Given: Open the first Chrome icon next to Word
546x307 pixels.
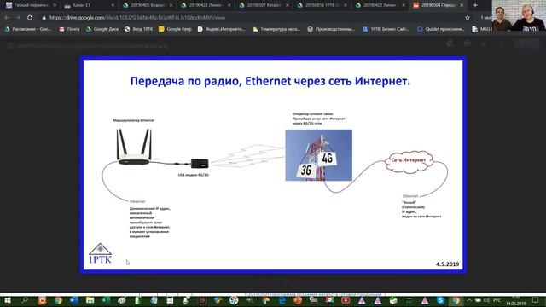Looking at the screenshot, I should pyautogui.click(x=58, y=300).
